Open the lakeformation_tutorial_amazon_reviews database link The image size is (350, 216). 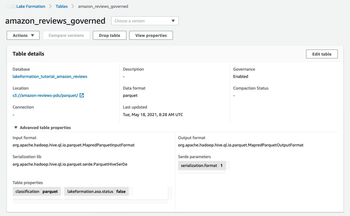pos(50,76)
